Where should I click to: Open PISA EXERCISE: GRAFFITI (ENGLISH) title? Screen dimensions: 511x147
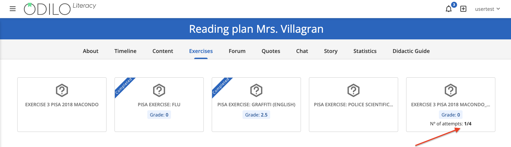[256, 105]
